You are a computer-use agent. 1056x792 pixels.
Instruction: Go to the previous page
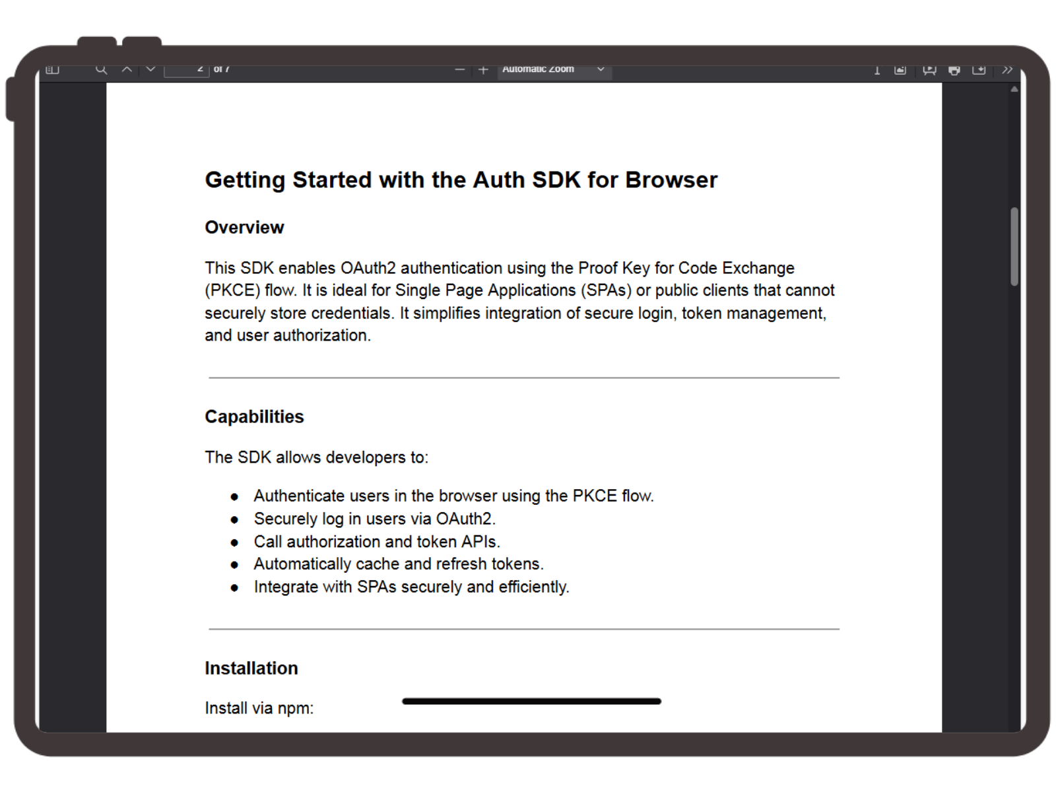point(127,68)
